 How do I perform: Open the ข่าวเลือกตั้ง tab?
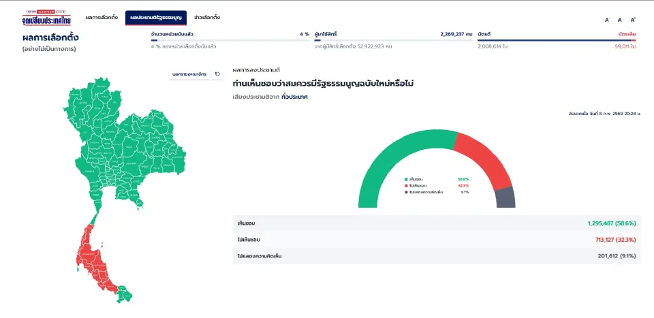tap(207, 18)
